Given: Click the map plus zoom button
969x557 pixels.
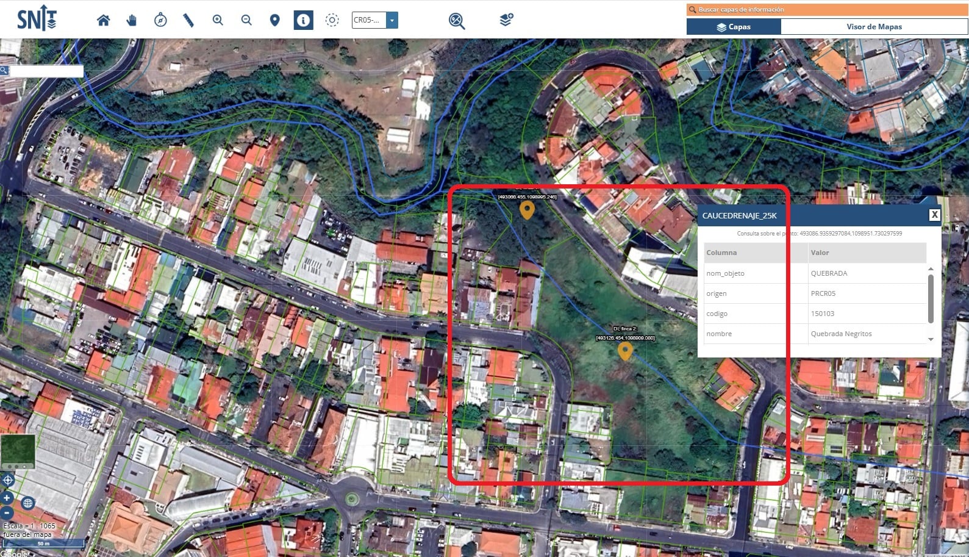Looking at the screenshot, I should click(7, 497).
